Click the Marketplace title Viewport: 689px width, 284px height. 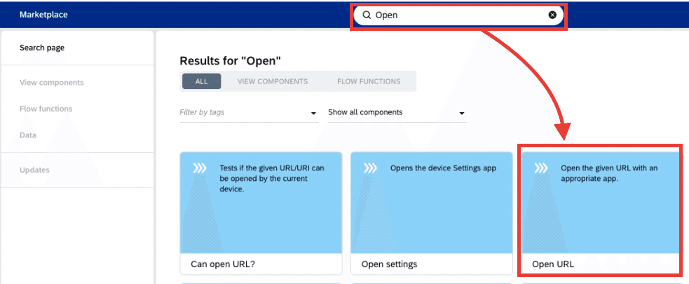coord(43,15)
